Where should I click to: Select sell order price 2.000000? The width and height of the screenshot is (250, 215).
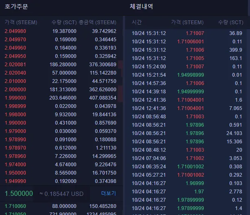(x=15, y=89)
